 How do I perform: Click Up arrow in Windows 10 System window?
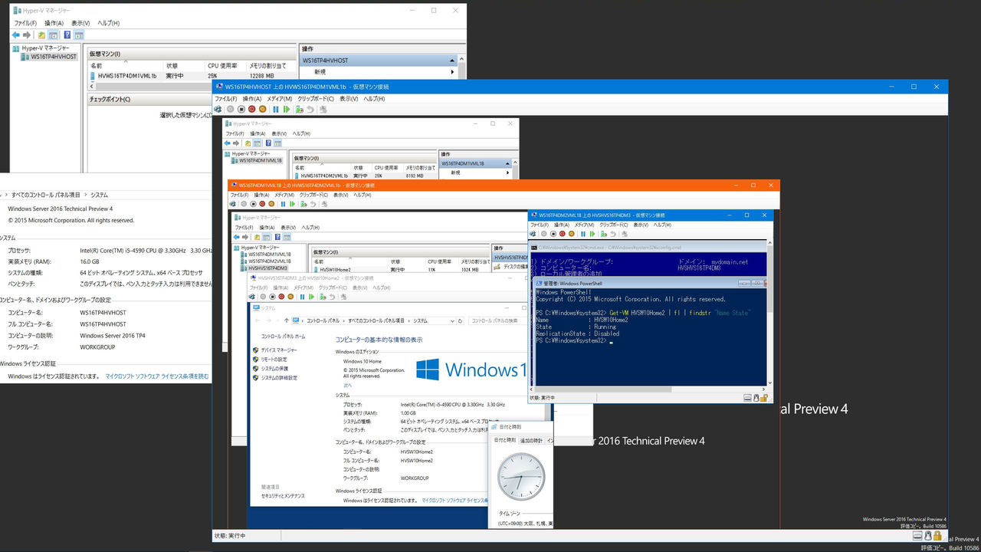point(287,320)
